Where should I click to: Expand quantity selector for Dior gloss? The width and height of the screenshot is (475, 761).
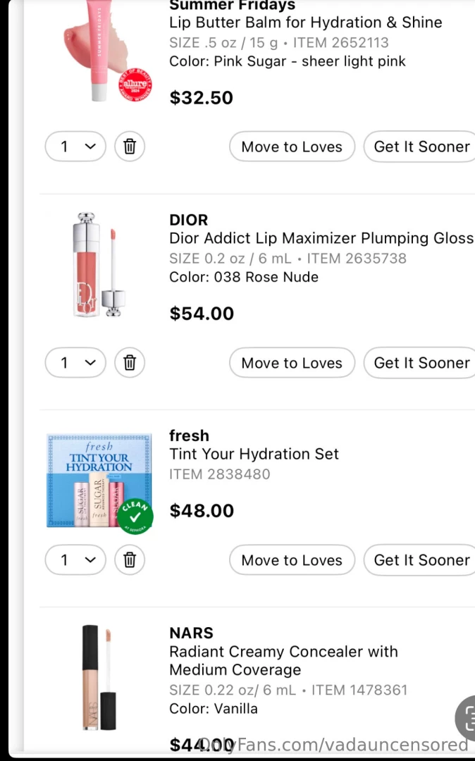click(75, 363)
